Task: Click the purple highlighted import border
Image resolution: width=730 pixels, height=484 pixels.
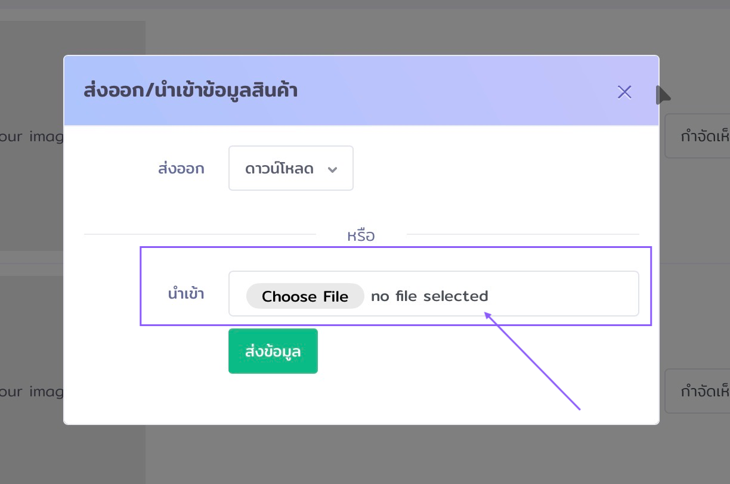Action: (396, 247)
